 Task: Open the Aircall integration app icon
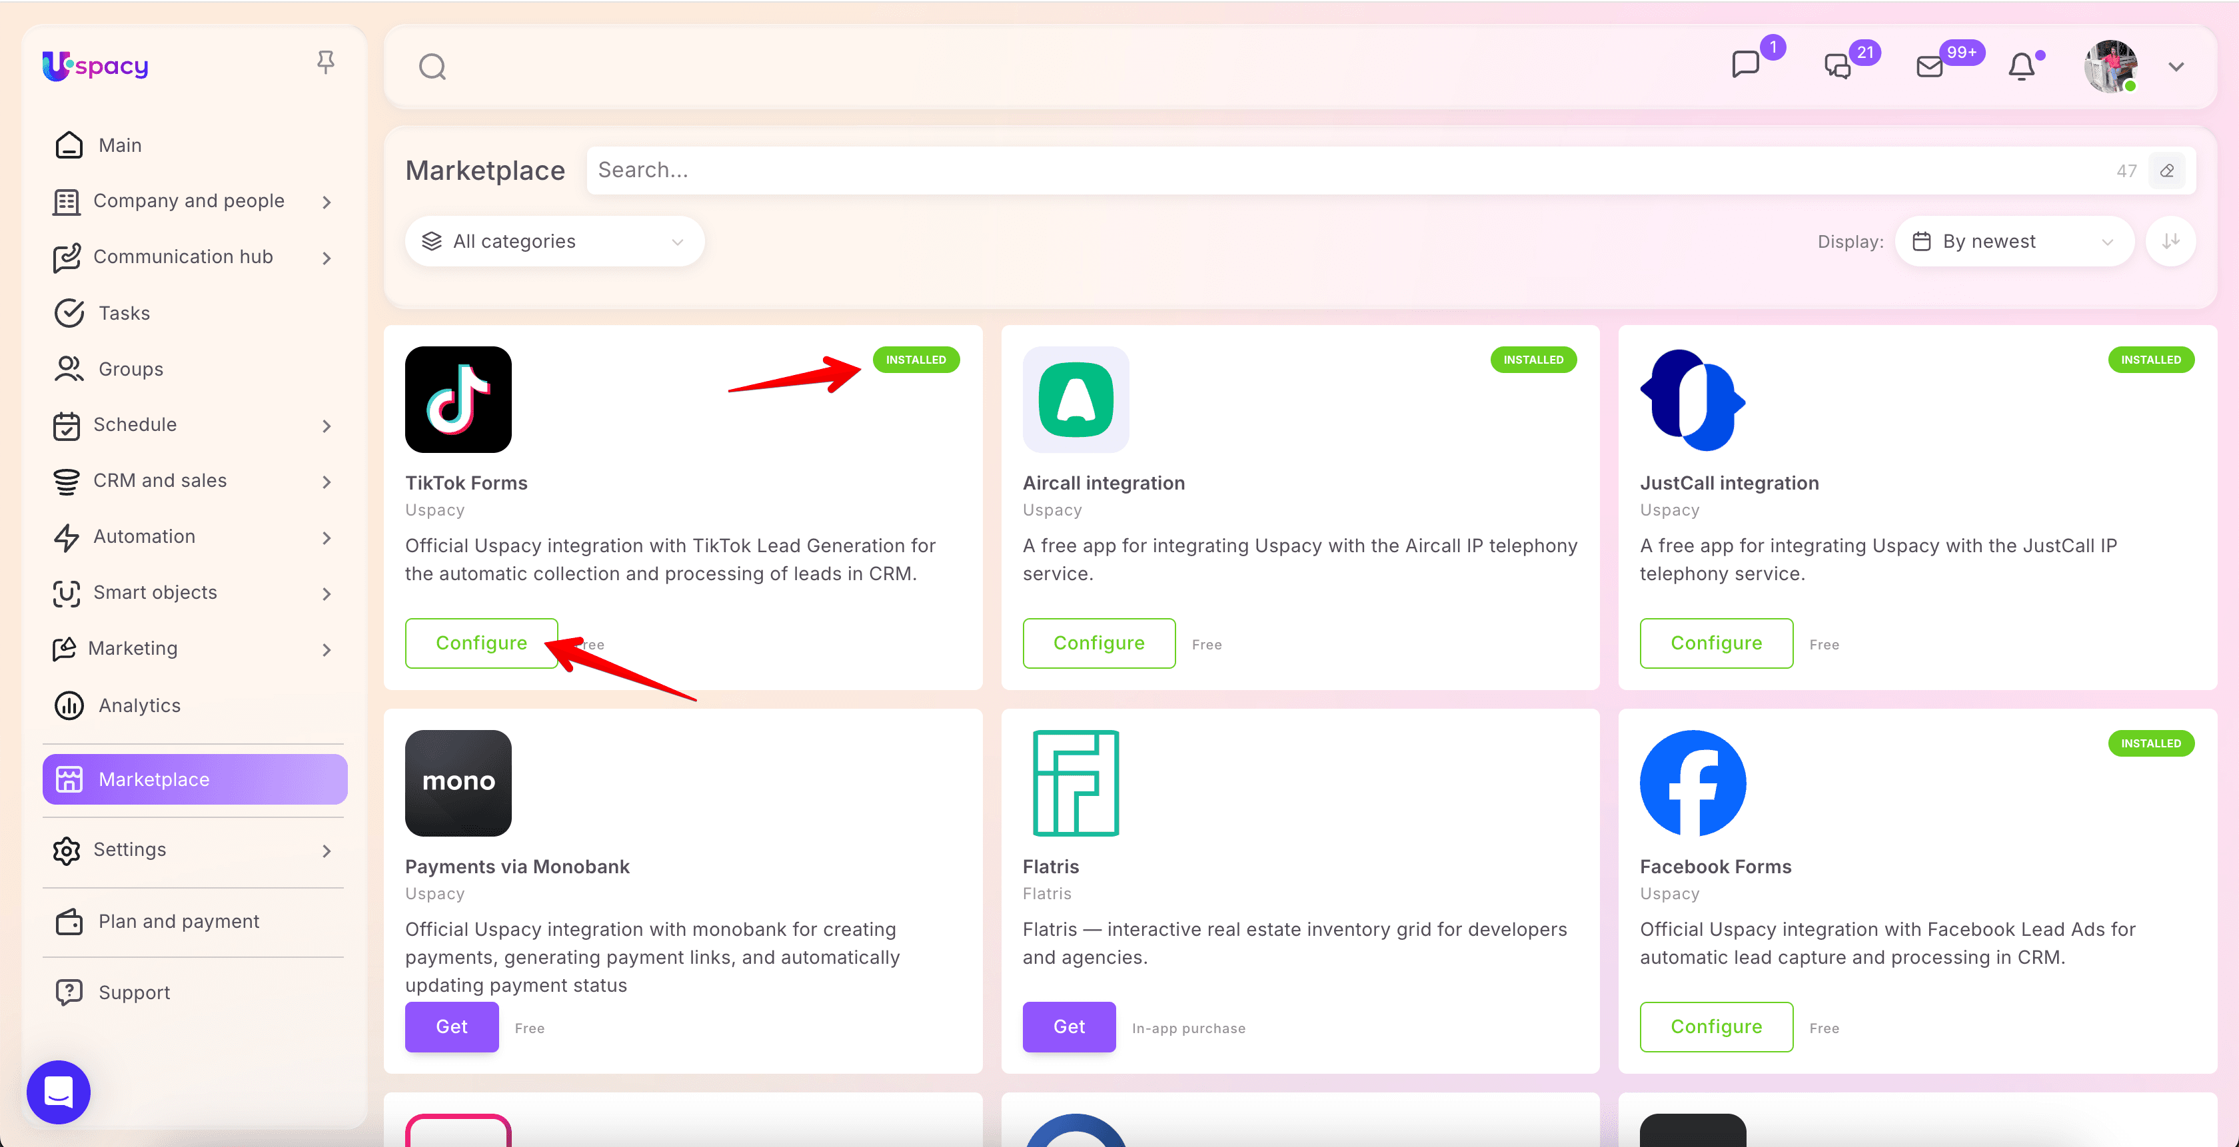tap(1076, 400)
